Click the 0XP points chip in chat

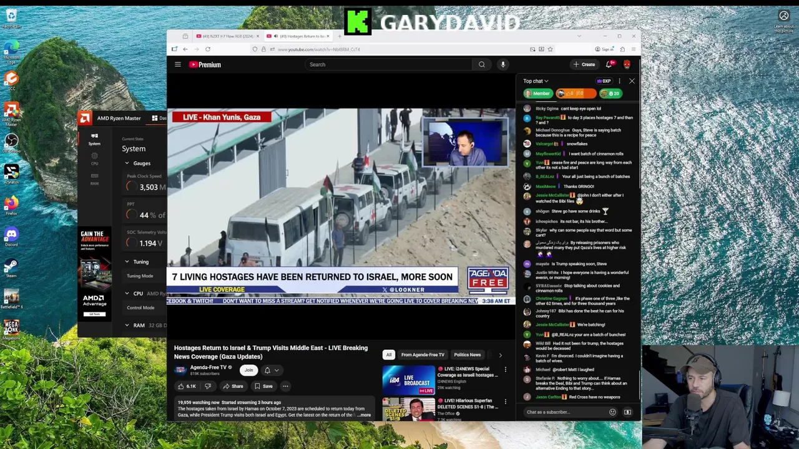604,81
